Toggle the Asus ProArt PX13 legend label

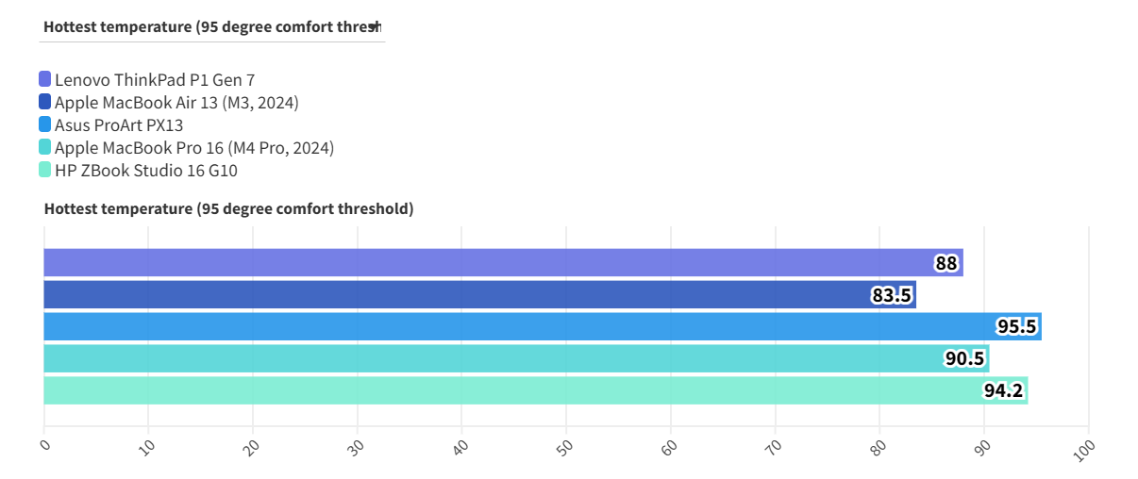(x=119, y=124)
